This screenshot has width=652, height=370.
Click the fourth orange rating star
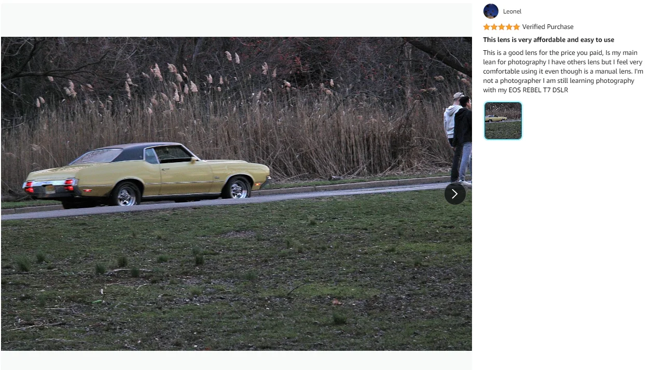(x=509, y=27)
